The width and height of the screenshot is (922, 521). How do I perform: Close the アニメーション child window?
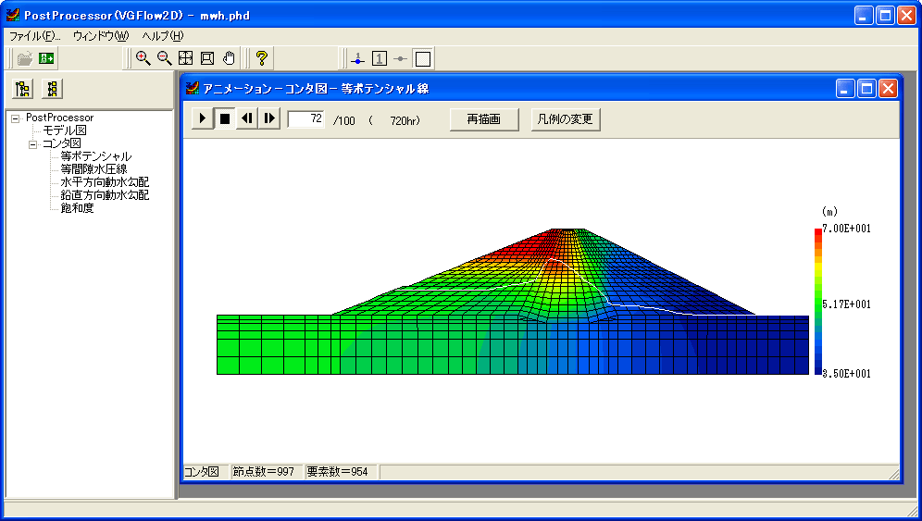pyautogui.click(x=888, y=89)
